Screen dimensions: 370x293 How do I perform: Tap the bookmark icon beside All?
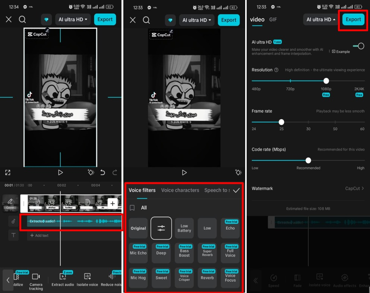pyautogui.click(x=132, y=208)
